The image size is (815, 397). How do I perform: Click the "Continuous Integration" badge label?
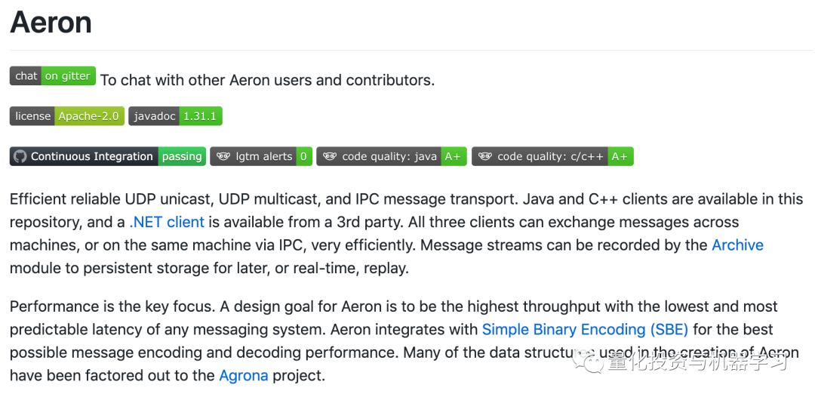click(91, 156)
